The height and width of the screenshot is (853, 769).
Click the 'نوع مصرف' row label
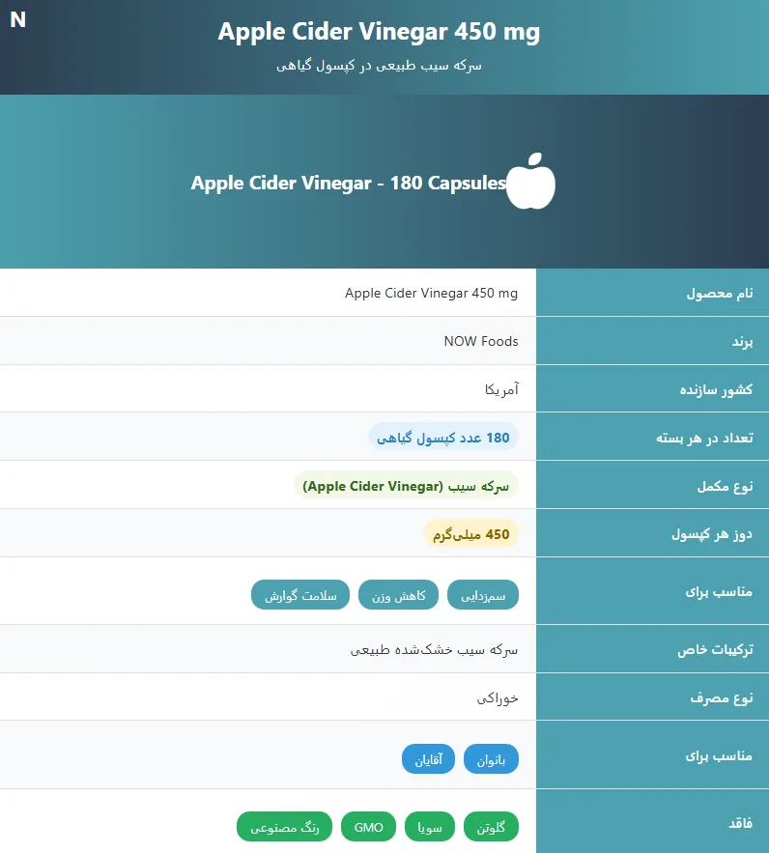722,697
